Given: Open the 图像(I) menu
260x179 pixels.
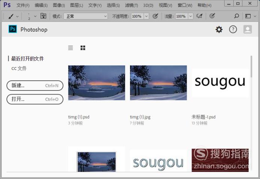Looking at the screenshot, I should pyautogui.click(x=59, y=5).
